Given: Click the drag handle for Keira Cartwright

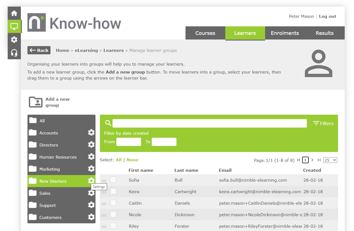Looking at the screenshot, I should pyautogui.click(x=104, y=192).
